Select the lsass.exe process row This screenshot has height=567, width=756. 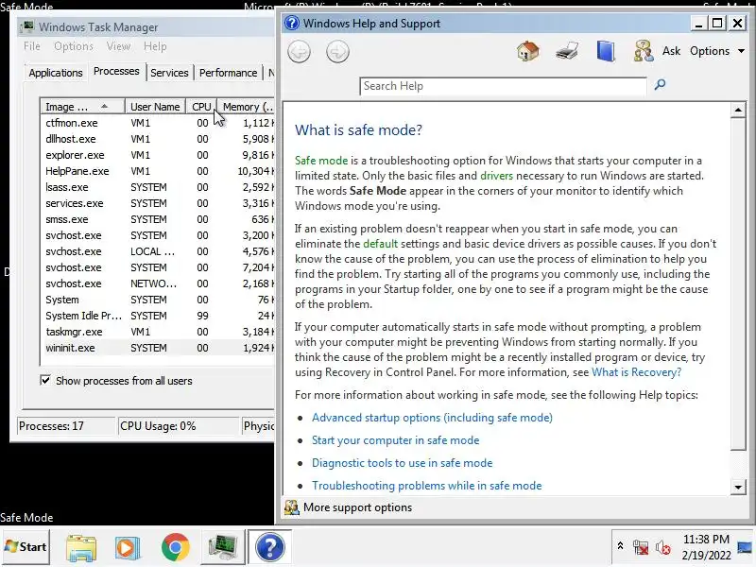click(159, 187)
